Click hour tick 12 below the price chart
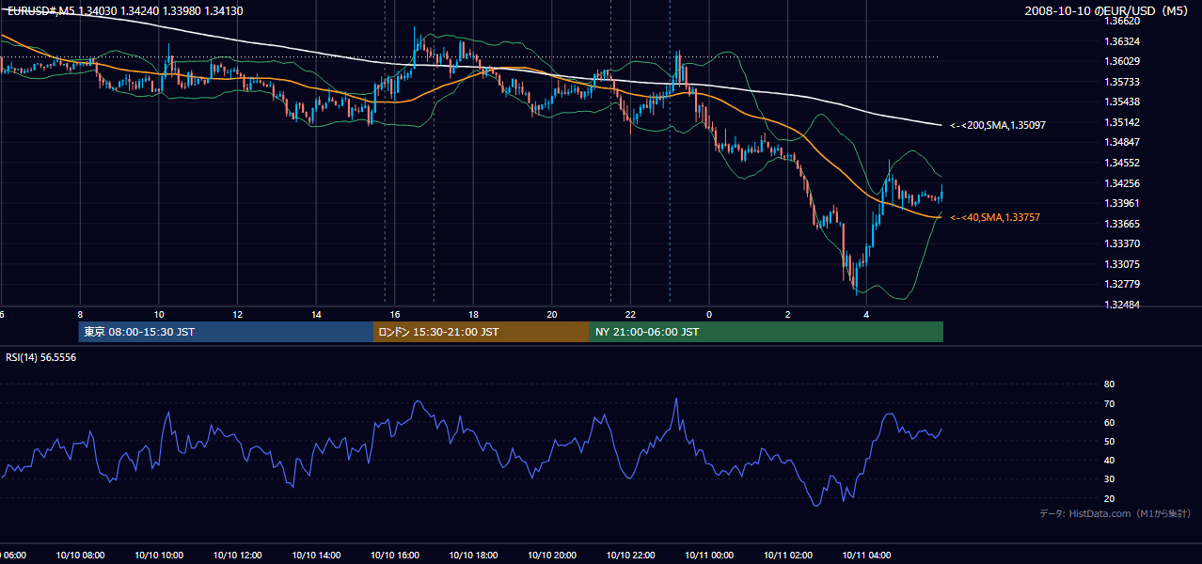The image size is (1202, 564). (237, 314)
